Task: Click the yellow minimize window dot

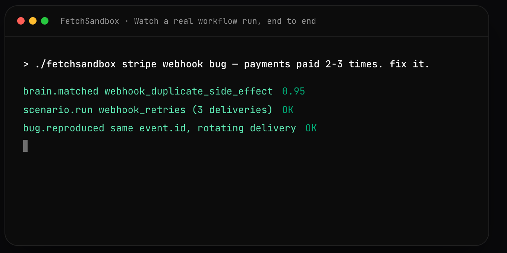Action: click(33, 21)
